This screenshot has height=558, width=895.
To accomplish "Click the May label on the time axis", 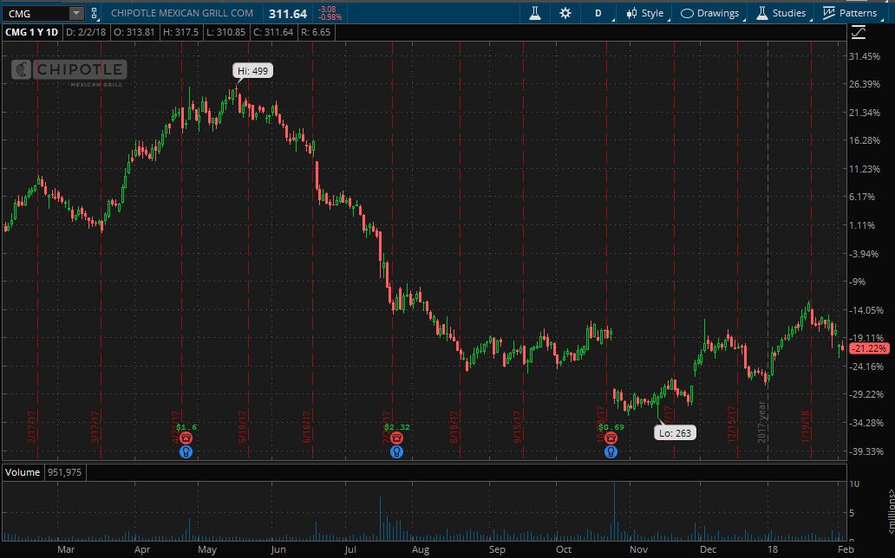I will coord(207,549).
